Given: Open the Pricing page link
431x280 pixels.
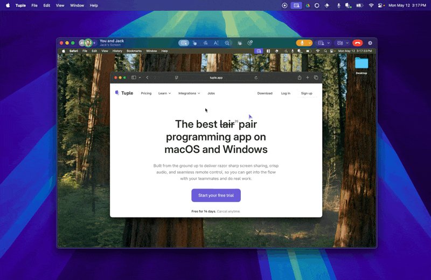Looking at the screenshot, I should [146, 93].
